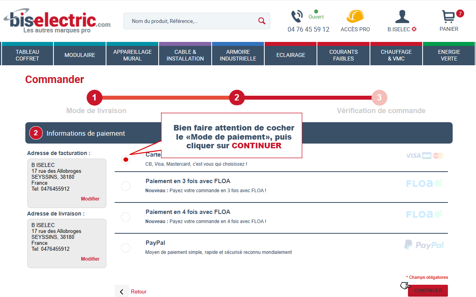Modify the delivery address
The image size is (476, 297).
tap(90, 259)
